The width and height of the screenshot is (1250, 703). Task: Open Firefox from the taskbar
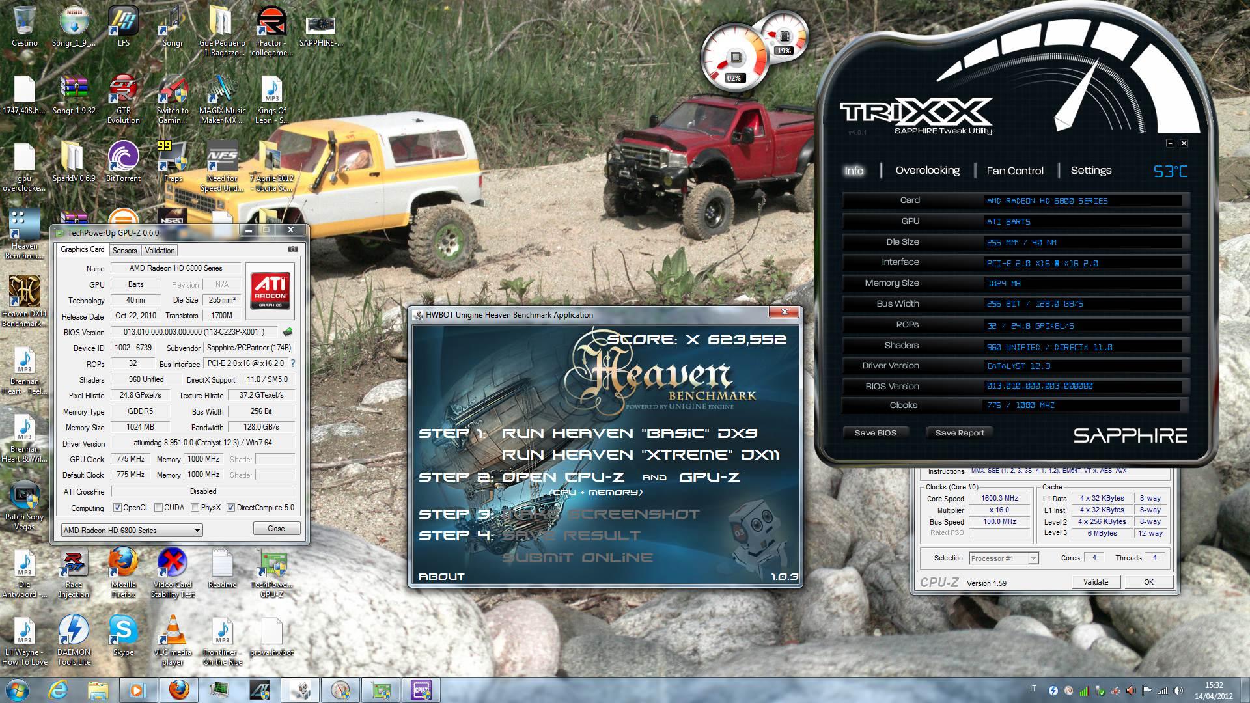[x=178, y=689]
